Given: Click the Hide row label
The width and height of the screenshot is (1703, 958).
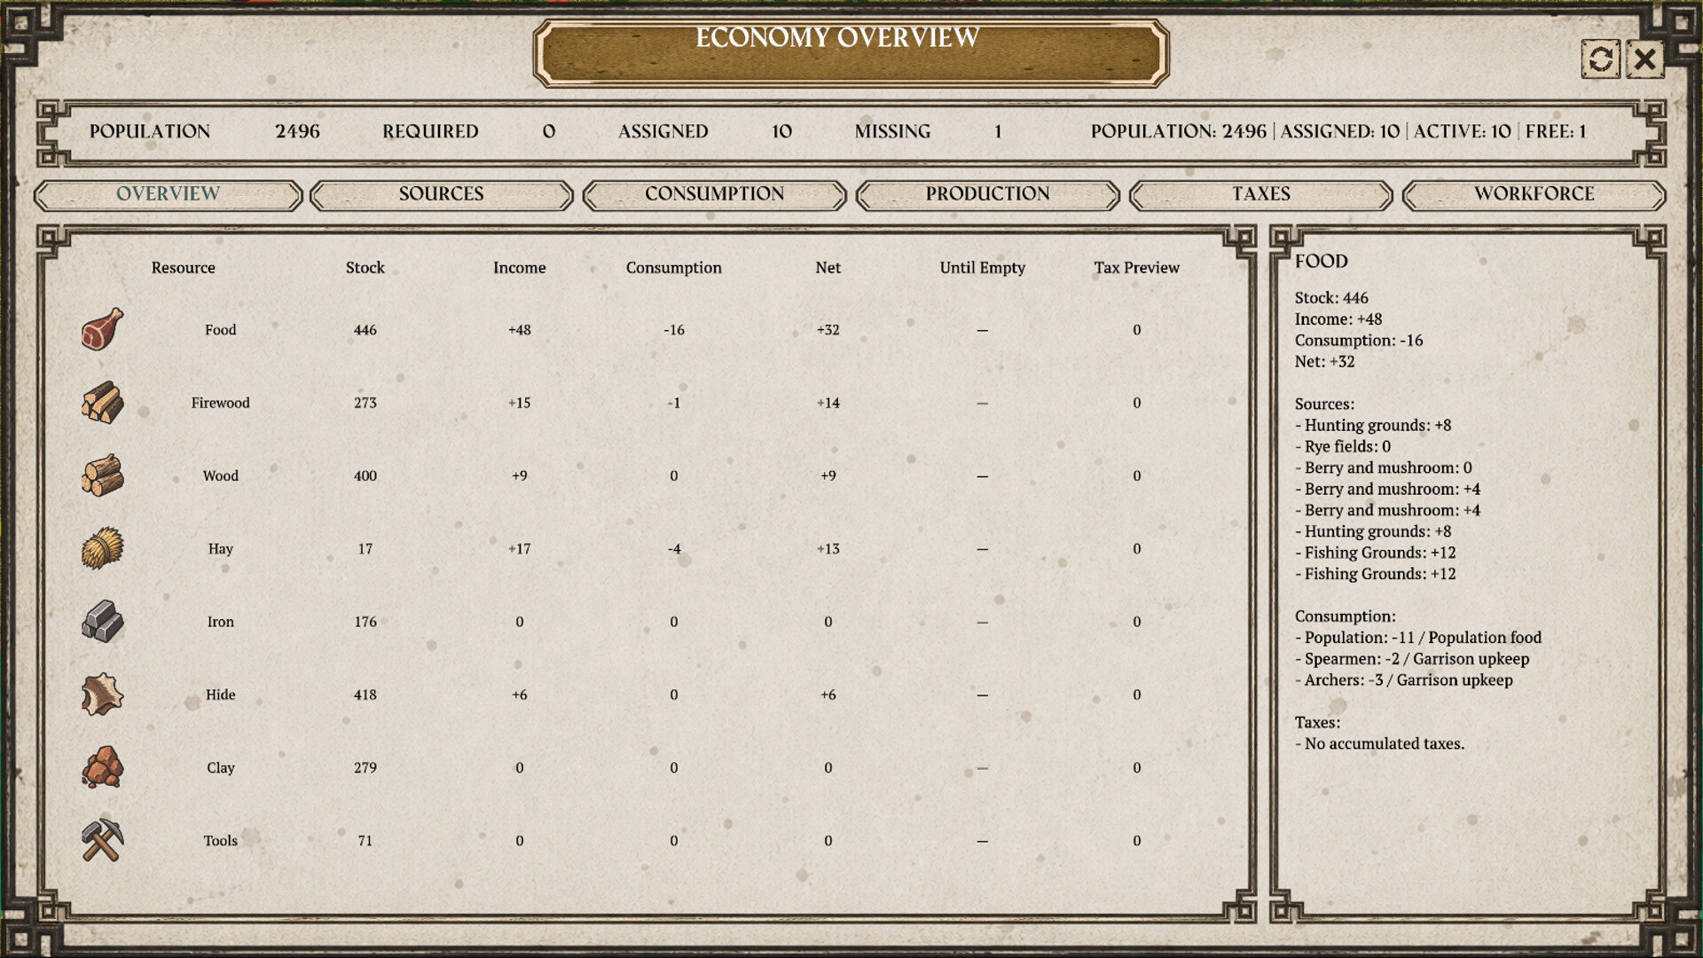Looking at the screenshot, I should [221, 695].
